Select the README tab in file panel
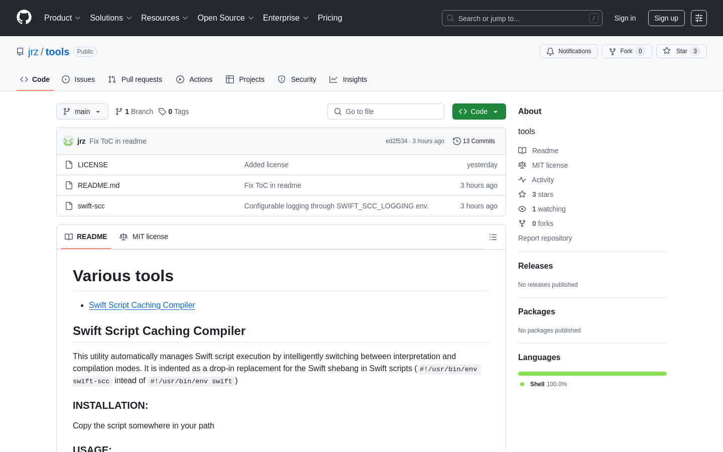723x452 pixels. (86, 237)
